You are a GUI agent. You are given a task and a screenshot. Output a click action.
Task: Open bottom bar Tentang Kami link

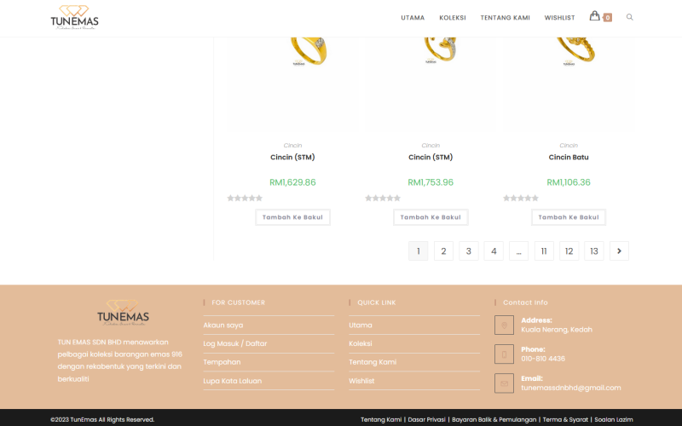click(x=381, y=419)
